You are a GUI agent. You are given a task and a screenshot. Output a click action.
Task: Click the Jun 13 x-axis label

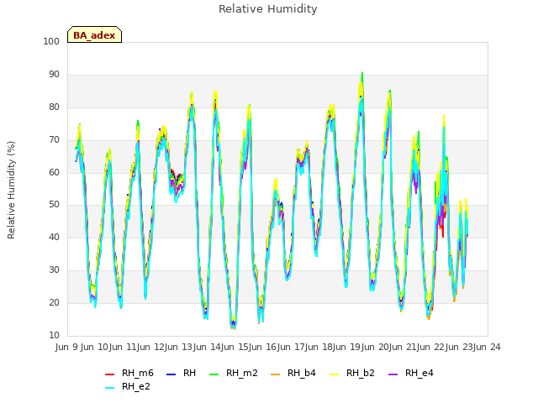click(177, 347)
